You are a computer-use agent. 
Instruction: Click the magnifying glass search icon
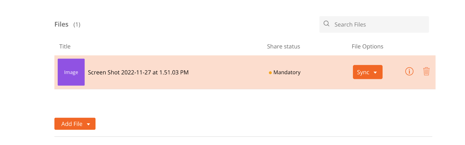click(x=326, y=24)
